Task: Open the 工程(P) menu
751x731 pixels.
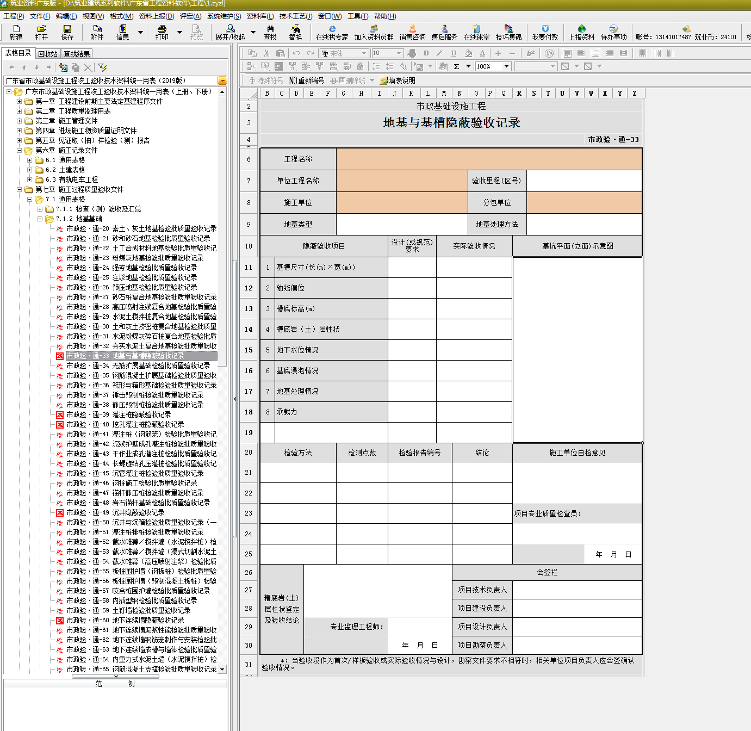Action: pyautogui.click(x=14, y=16)
